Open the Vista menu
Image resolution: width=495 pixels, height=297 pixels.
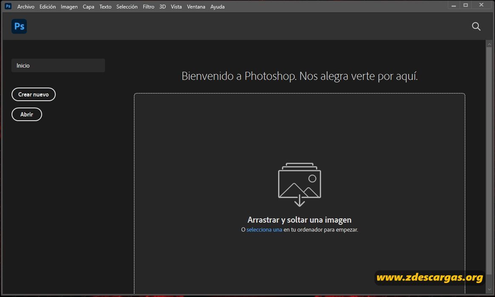point(176,7)
